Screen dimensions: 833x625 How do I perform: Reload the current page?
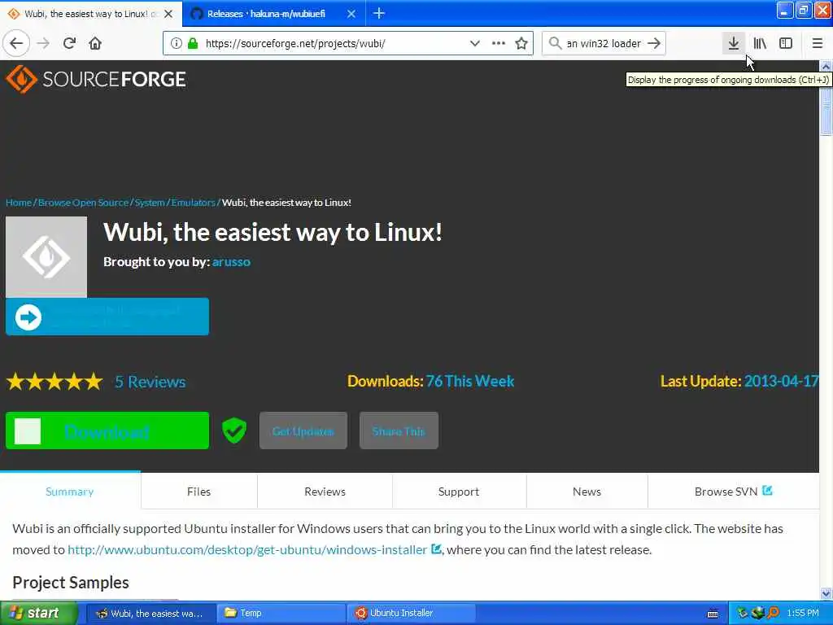click(x=70, y=43)
